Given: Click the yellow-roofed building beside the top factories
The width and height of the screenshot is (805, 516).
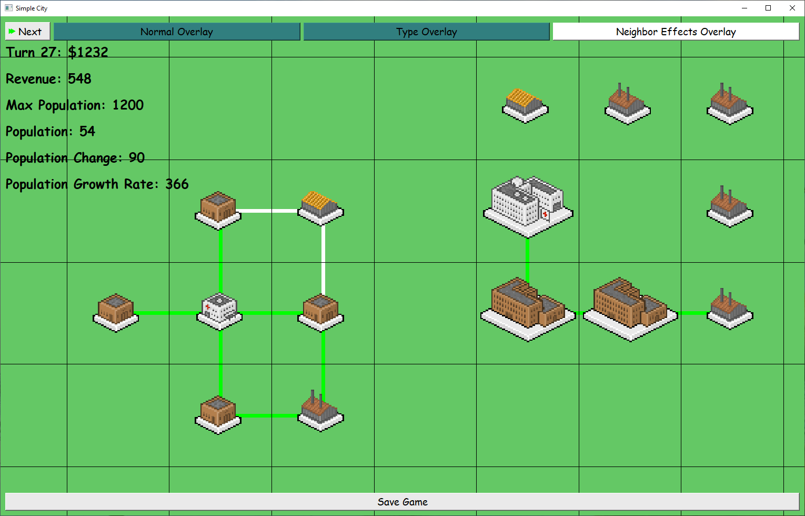Looking at the screenshot, I should (525, 105).
